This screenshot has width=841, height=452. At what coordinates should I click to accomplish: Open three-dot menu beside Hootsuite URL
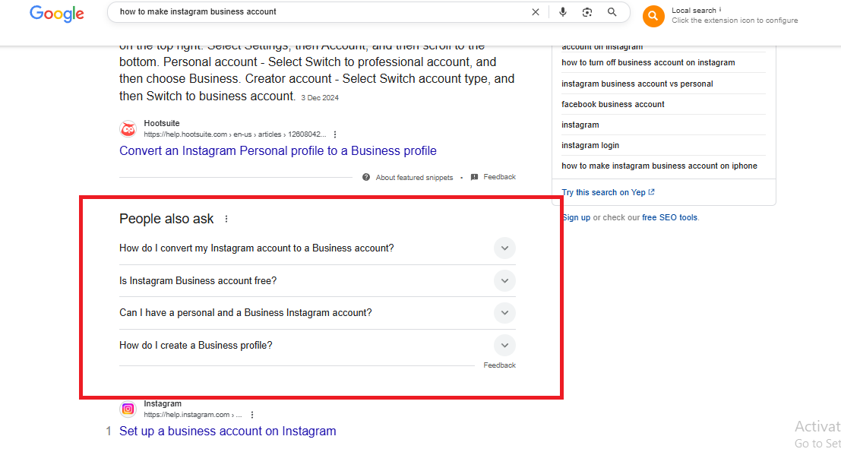coord(335,134)
